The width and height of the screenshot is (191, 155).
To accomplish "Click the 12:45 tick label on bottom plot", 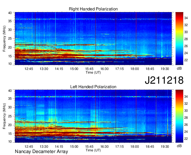I will [29, 146].
